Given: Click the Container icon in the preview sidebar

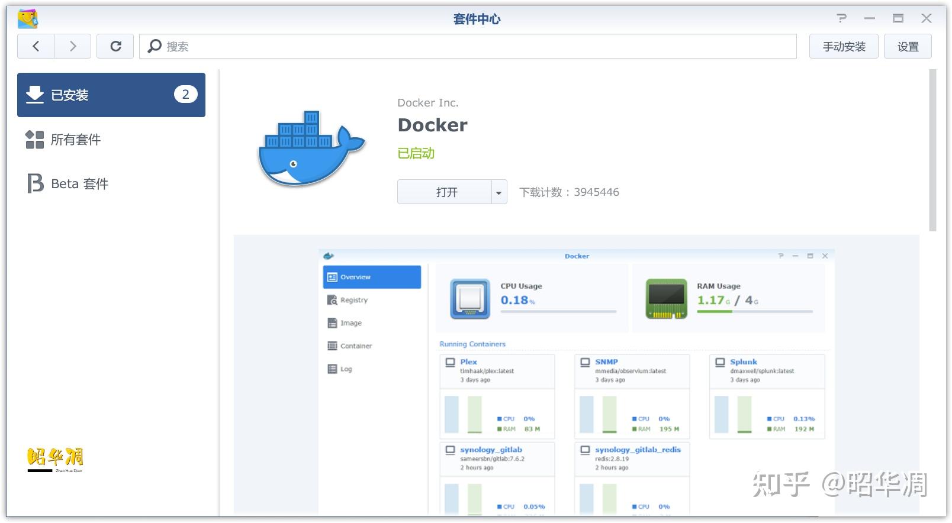Looking at the screenshot, I should pos(332,346).
